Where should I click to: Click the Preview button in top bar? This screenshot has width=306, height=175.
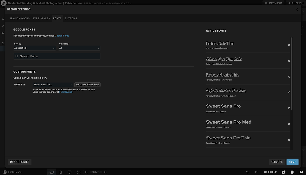click(273, 3)
